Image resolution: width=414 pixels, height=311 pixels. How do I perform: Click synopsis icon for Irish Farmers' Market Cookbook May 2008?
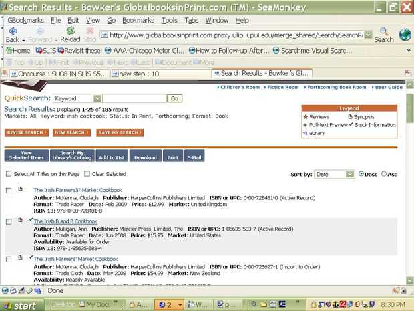(x=20, y=257)
